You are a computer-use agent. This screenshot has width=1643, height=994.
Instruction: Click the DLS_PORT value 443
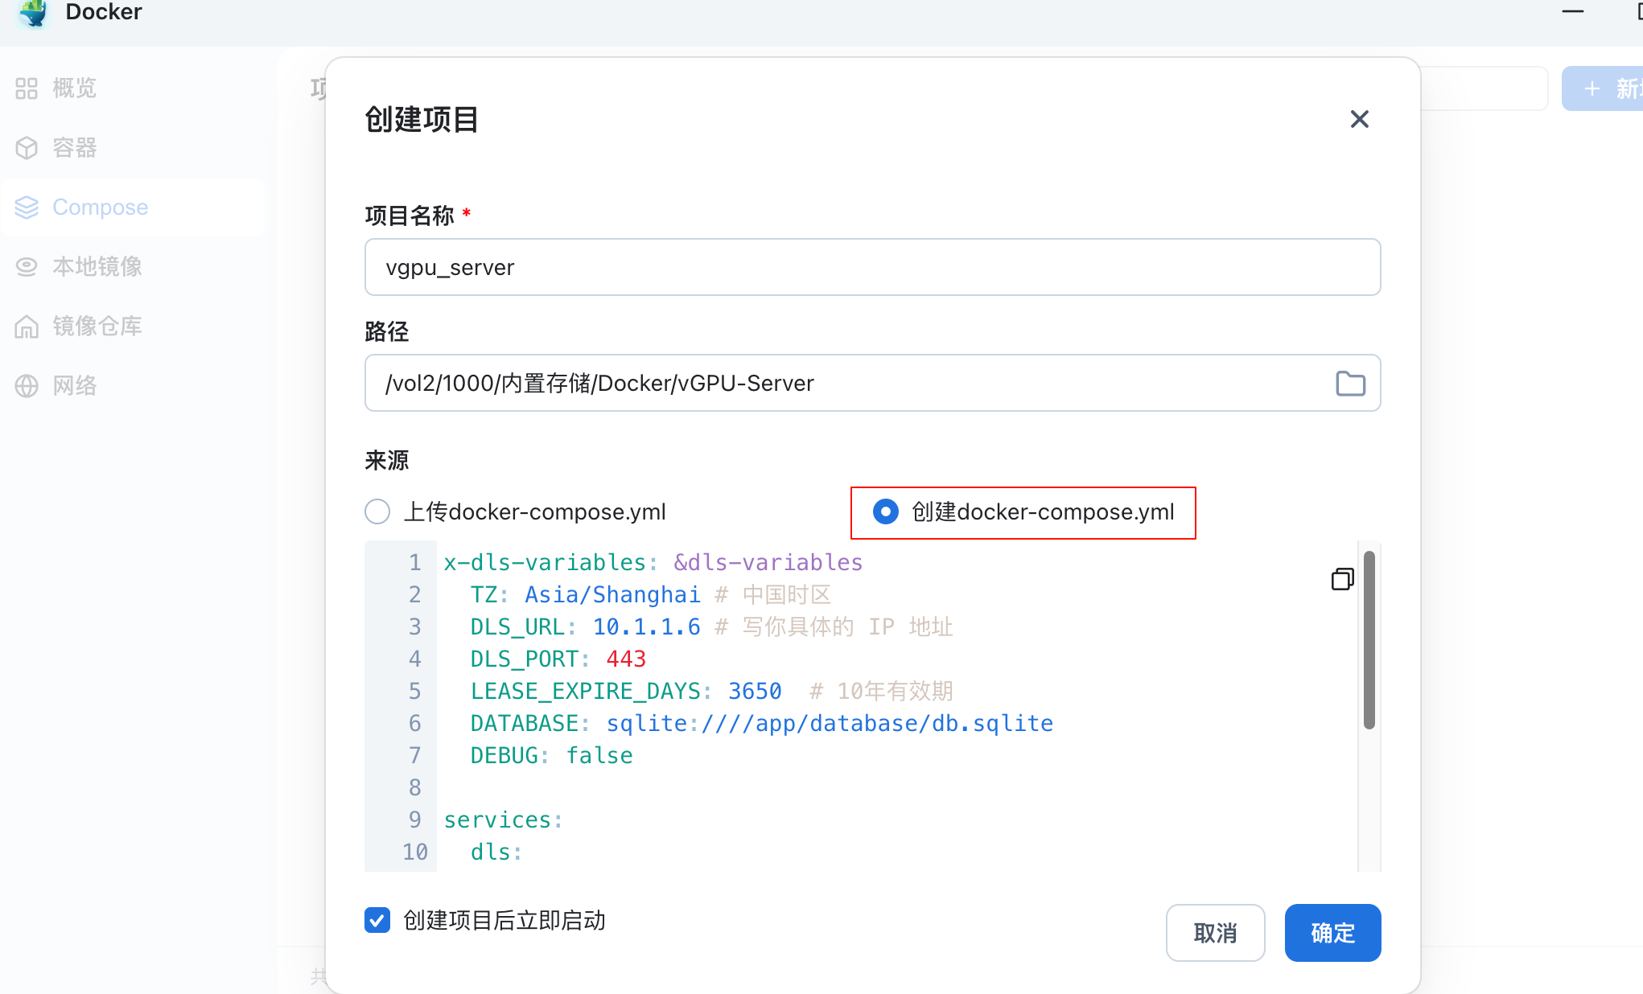pyautogui.click(x=626, y=659)
